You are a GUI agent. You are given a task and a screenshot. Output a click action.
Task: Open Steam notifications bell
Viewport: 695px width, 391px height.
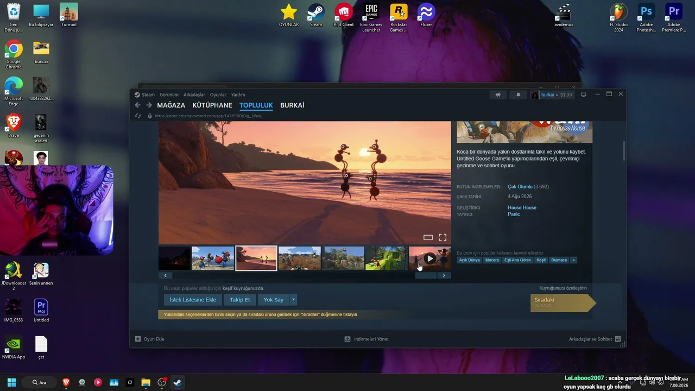click(518, 94)
